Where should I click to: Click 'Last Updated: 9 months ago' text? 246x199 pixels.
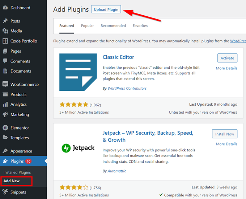[x=213, y=104]
